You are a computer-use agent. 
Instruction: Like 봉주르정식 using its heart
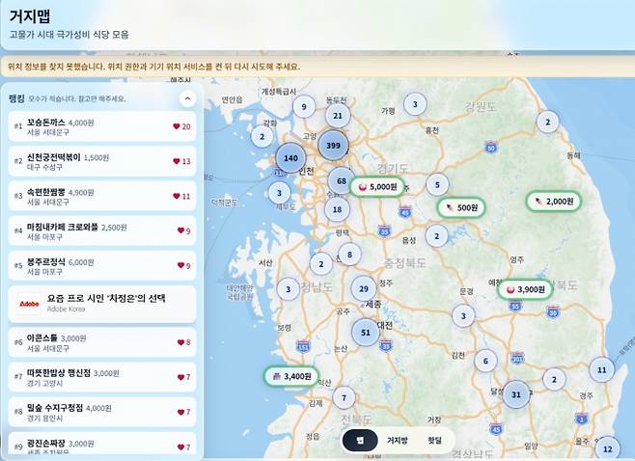pyautogui.click(x=180, y=265)
